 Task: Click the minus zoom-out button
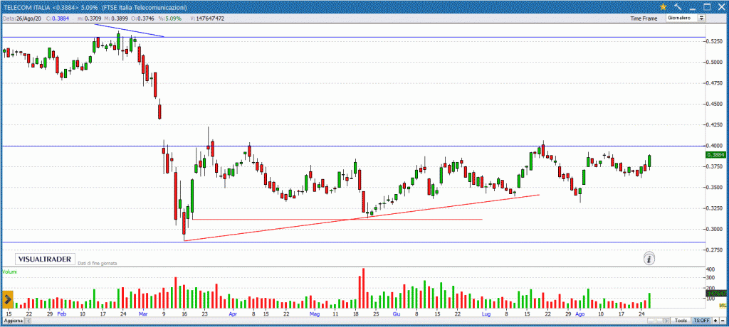(723, 321)
